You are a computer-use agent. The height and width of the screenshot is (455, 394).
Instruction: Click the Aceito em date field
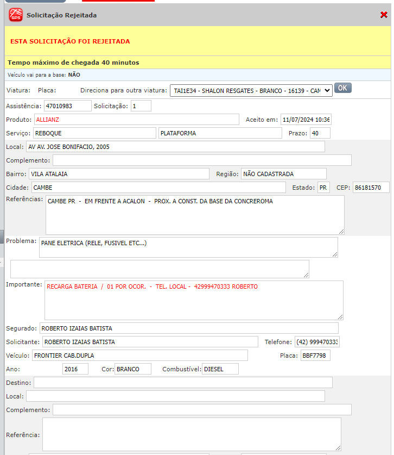(x=306, y=120)
